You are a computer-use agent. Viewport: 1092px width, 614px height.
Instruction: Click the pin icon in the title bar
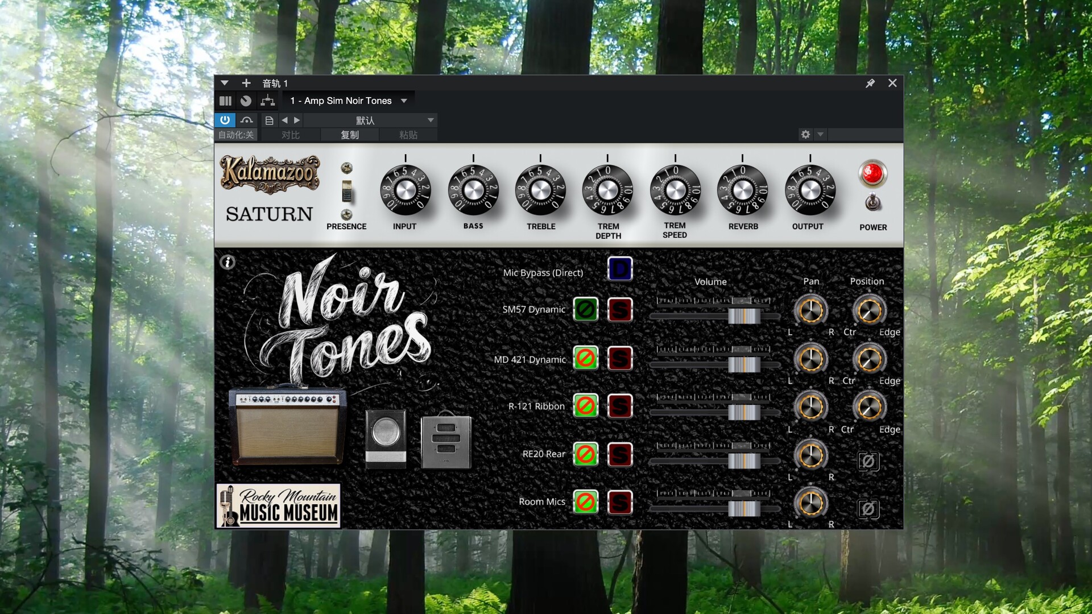point(870,83)
